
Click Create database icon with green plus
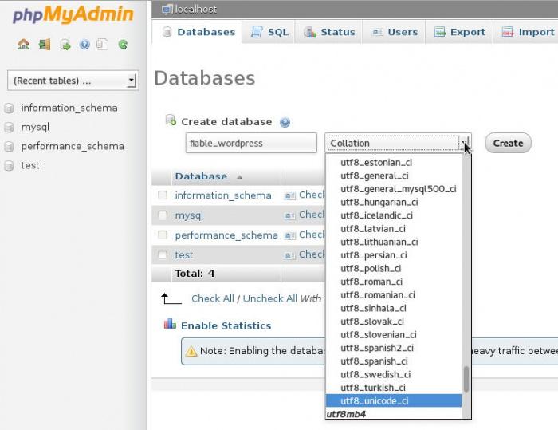click(171, 120)
